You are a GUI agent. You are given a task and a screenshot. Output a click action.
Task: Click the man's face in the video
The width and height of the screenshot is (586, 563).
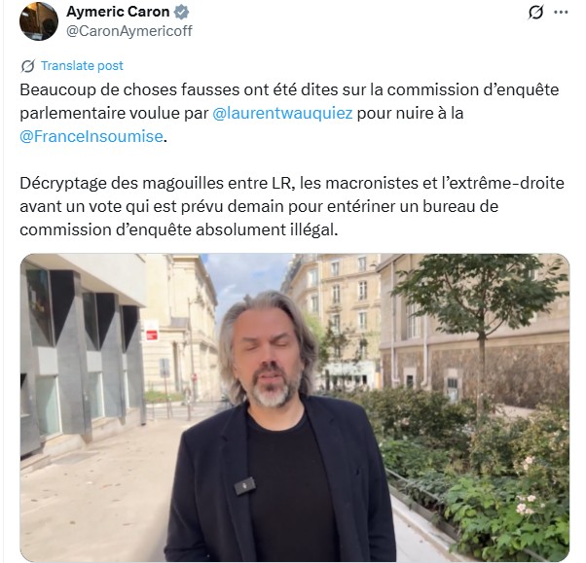coord(269,357)
